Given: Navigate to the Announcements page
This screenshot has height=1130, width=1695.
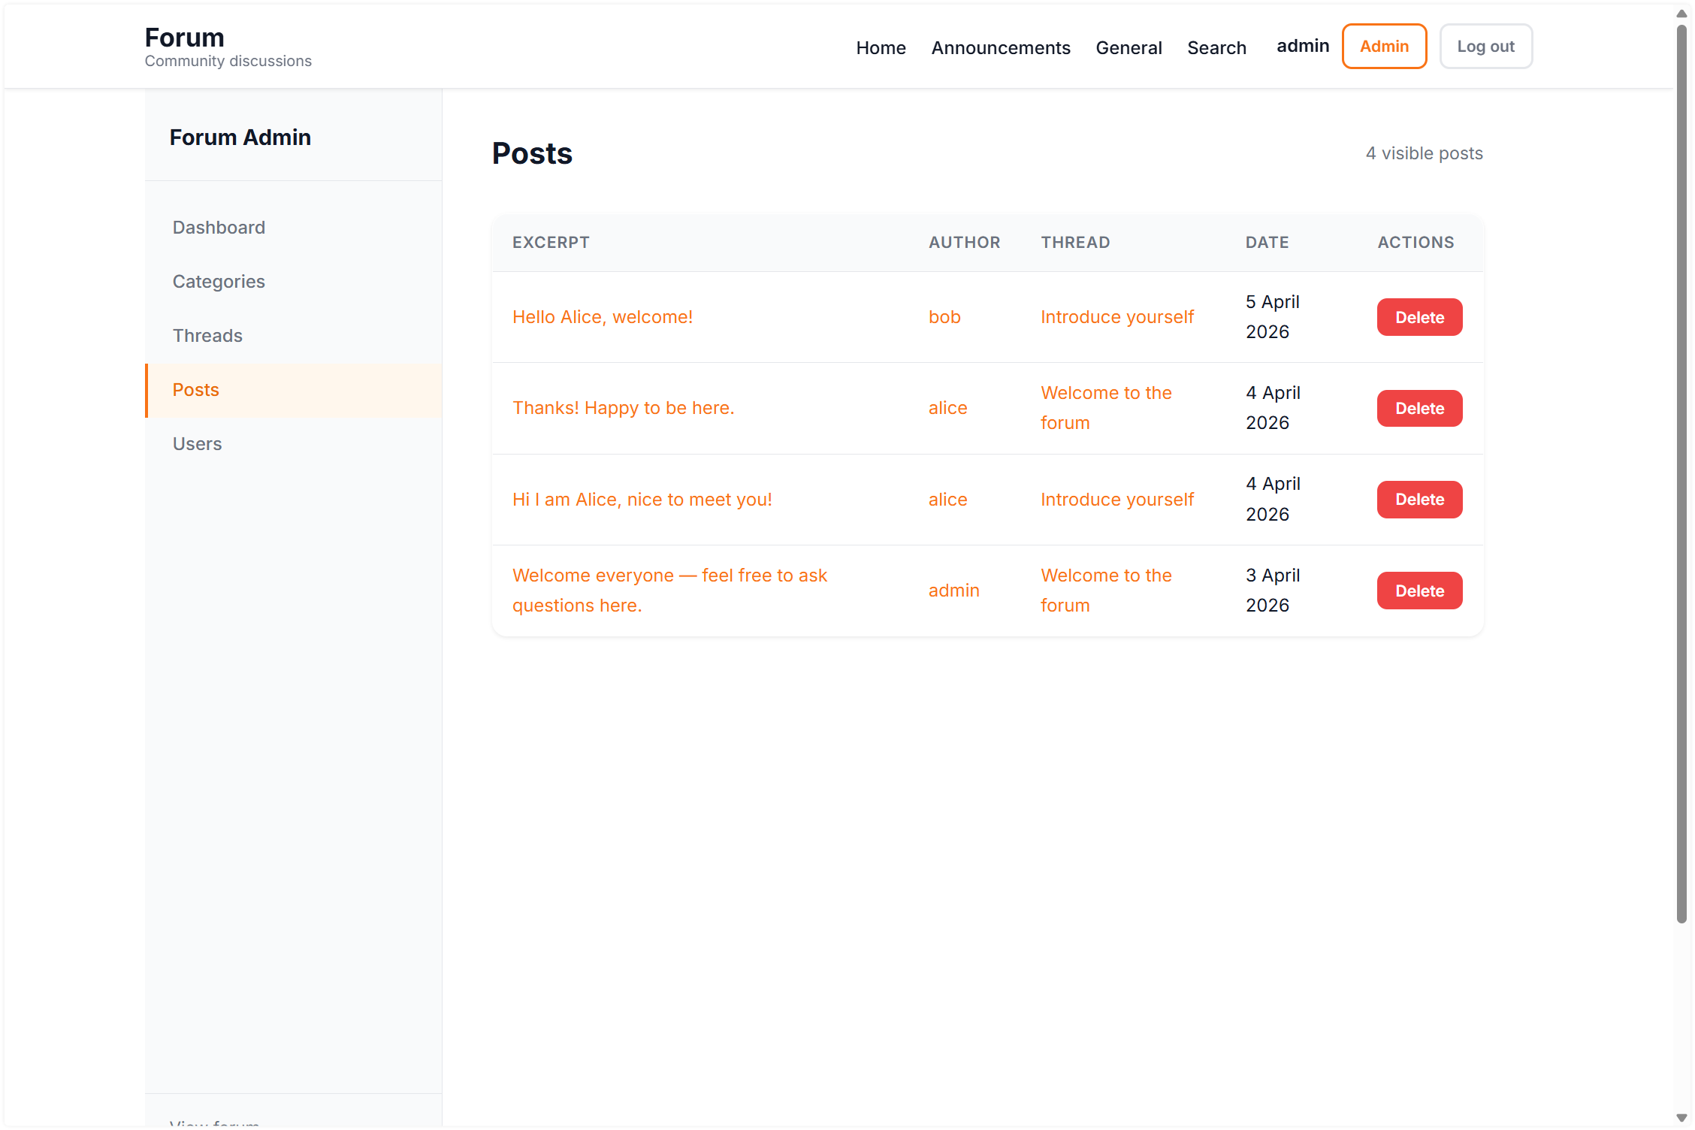Looking at the screenshot, I should tap(1001, 47).
